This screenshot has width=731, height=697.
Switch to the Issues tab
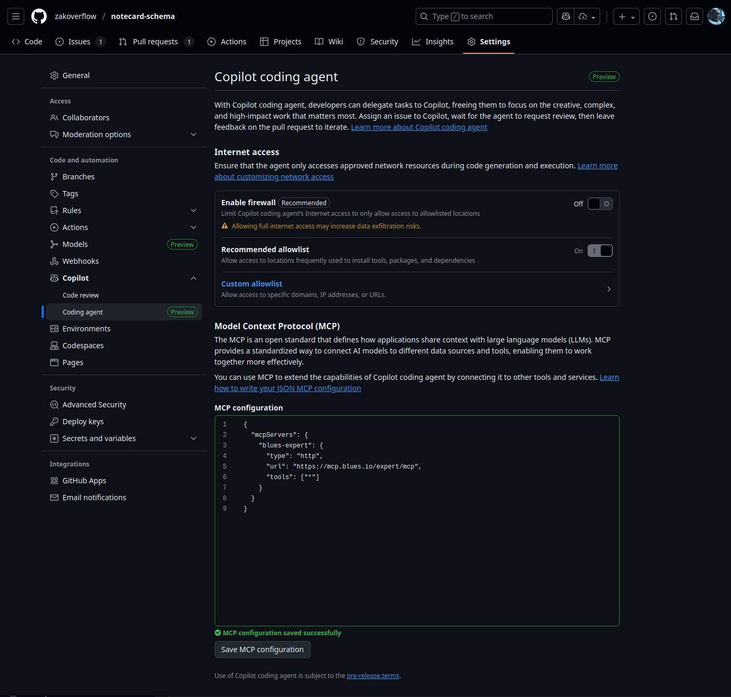tap(80, 42)
